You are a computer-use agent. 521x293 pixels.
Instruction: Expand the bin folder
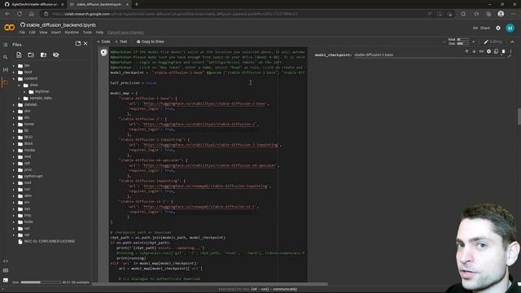(x=14, y=66)
